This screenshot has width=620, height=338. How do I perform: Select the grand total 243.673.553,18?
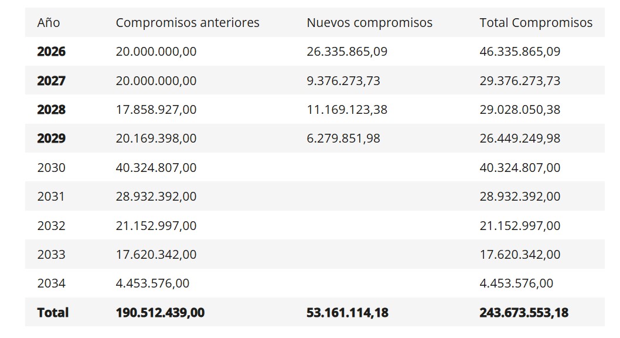524,312
